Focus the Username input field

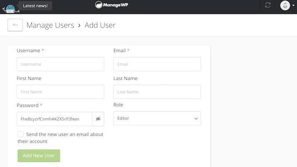[60, 64]
